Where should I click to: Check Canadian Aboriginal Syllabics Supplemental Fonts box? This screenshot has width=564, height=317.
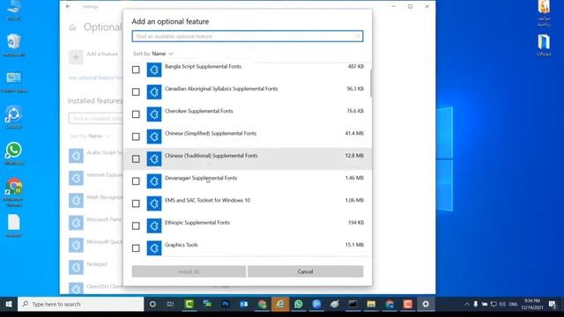point(136,92)
